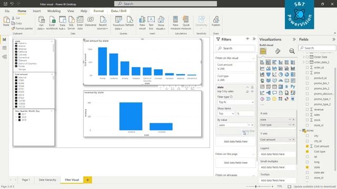Add a new report page
Image resolution: width=337 pixels, height=189 pixels.
pos(87,180)
